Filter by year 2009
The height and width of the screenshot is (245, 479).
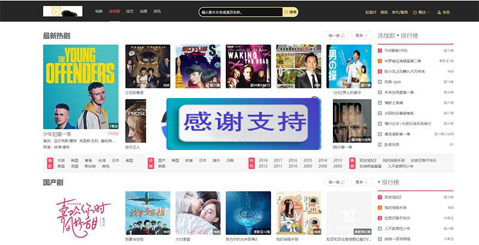308,166
